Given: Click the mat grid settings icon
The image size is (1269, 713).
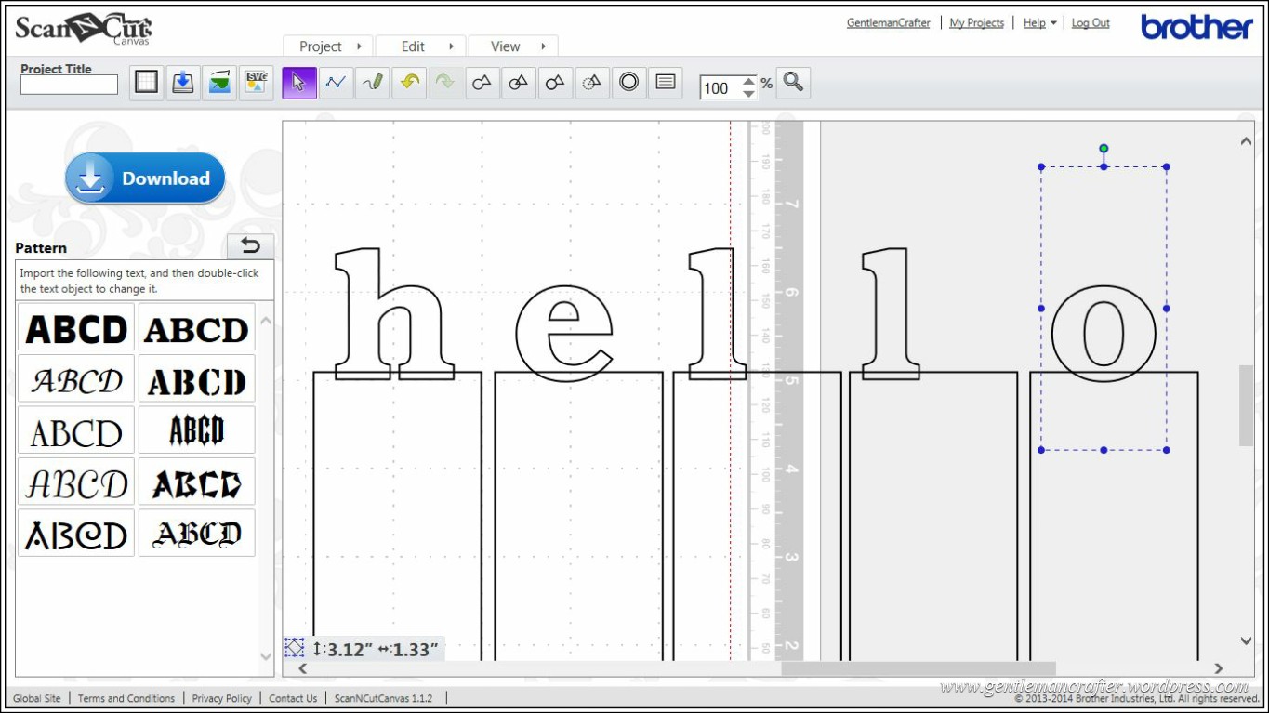Looking at the screenshot, I should click(146, 83).
